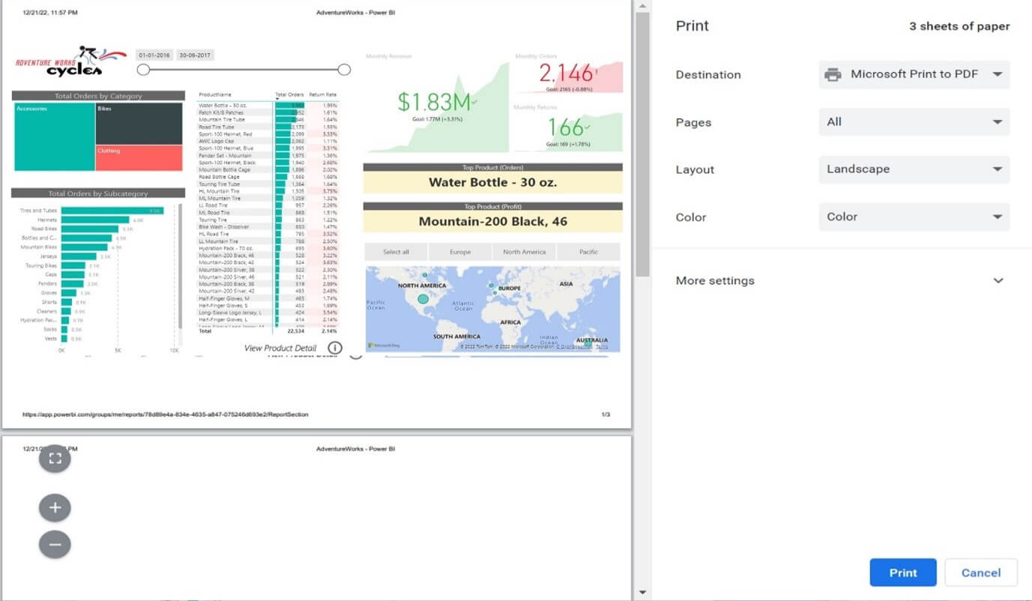The width and height of the screenshot is (1032, 601).
Task: Click the Cancel button
Action: click(x=981, y=573)
